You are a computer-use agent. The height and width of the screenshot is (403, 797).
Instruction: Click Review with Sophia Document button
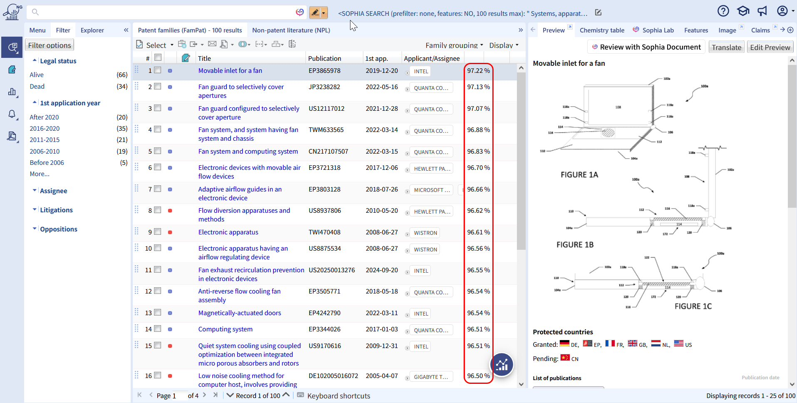coord(646,47)
